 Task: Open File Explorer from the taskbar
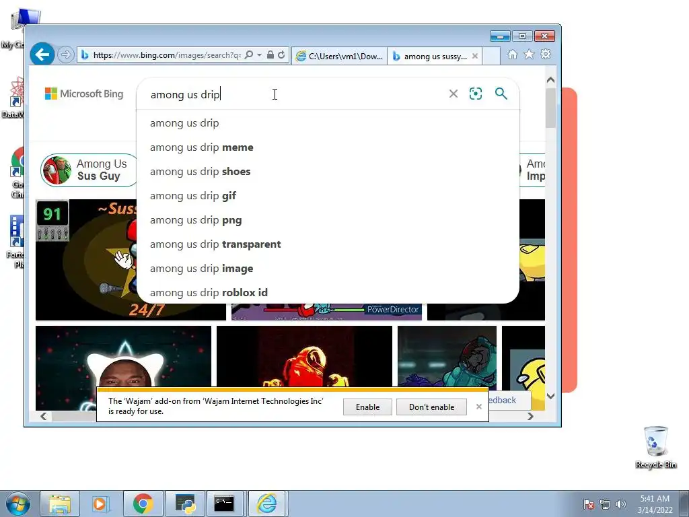click(60, 504)
